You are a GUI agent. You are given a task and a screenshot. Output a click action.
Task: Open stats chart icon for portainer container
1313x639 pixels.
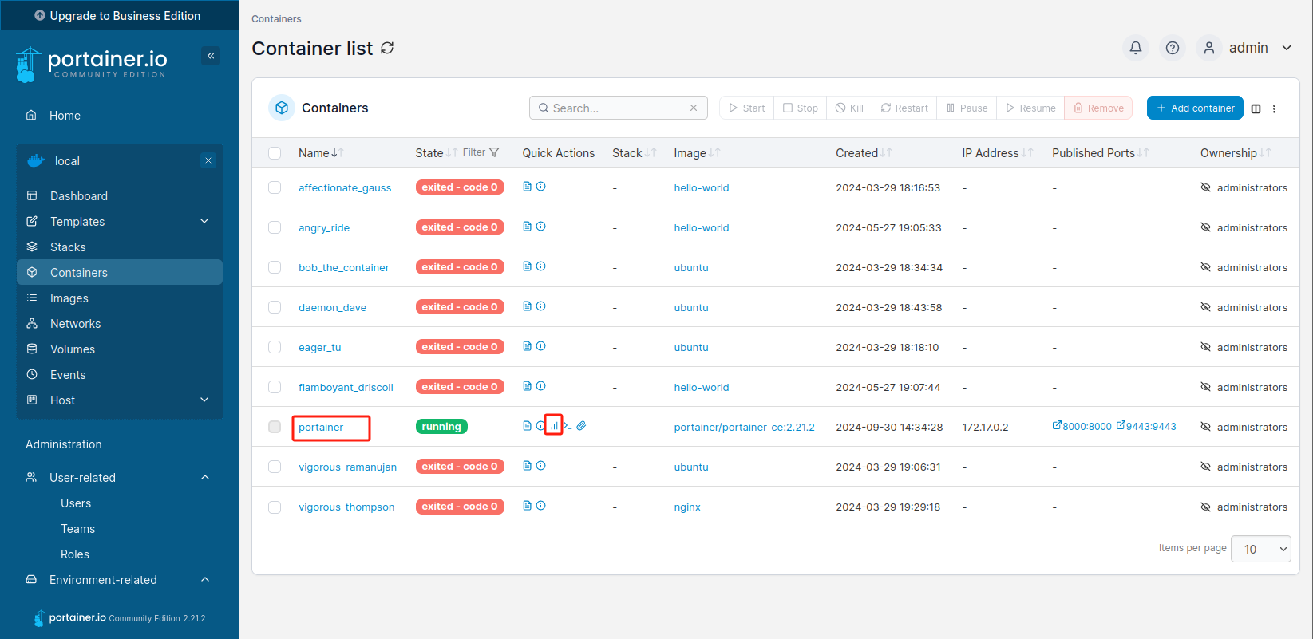[554, 426]
